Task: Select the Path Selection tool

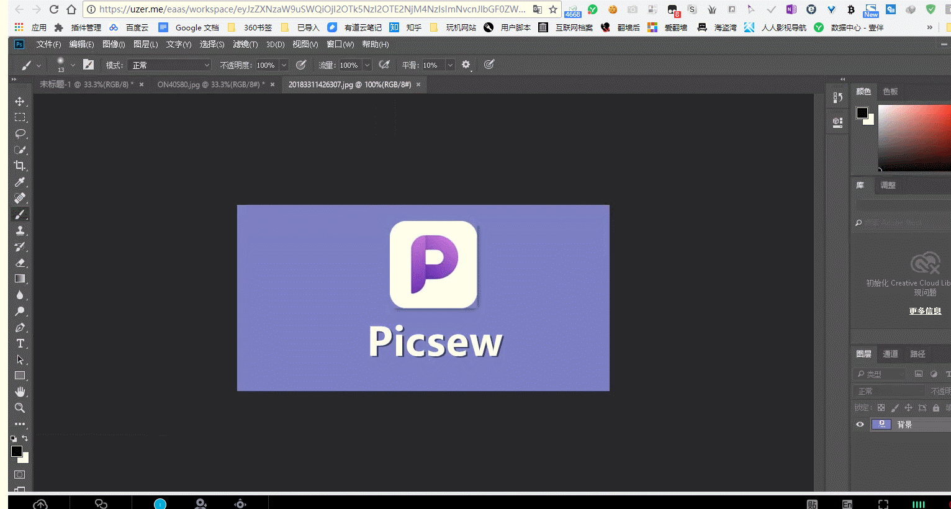Action: [20, 359]
